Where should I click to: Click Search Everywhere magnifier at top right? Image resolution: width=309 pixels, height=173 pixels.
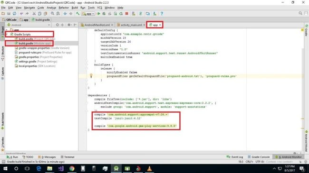(300, 13)
